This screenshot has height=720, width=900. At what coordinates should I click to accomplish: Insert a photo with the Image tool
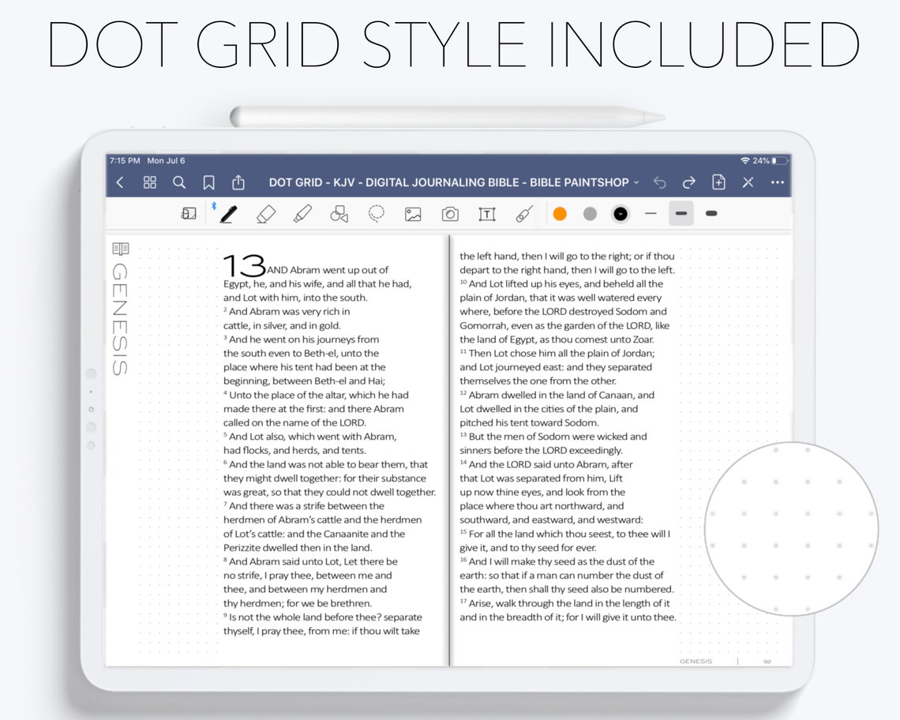[412, 213]
